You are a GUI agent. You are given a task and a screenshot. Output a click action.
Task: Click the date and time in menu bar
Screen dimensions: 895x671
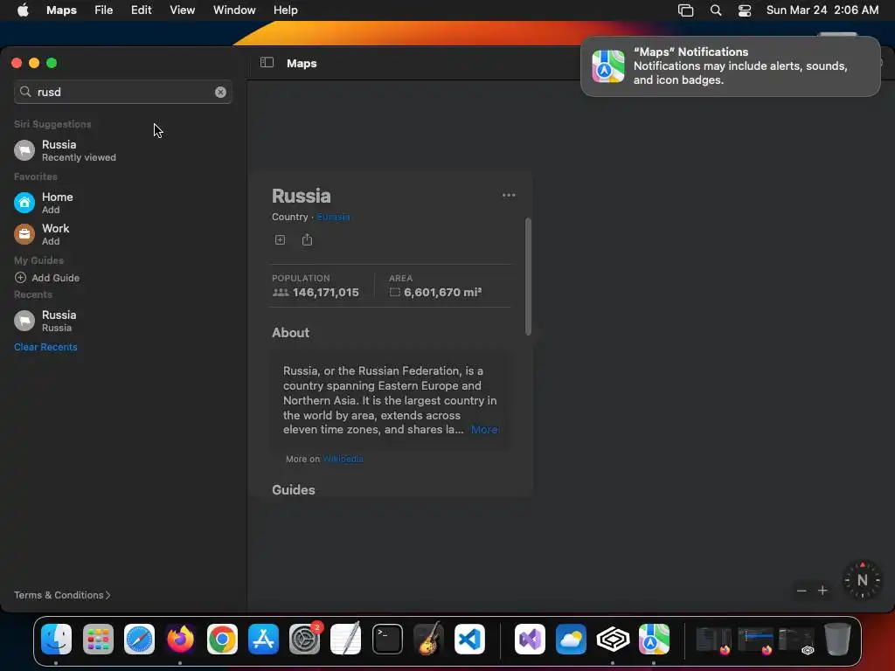(x=822, y=10)
